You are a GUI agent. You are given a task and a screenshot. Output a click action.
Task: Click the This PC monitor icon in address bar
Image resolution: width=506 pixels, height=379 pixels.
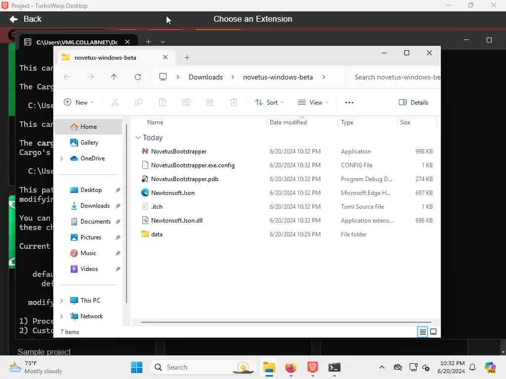click(163, 77)
